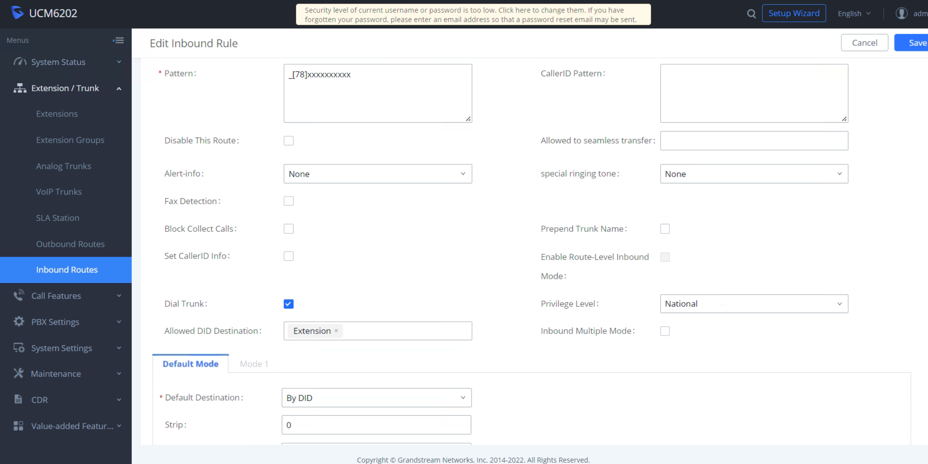Click the search magnifier icon
Image resolution: width=928 pixels, height=464 pixels.
tap(751, 14)
